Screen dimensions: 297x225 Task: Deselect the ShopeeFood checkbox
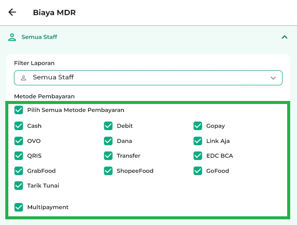coord(108,171)
